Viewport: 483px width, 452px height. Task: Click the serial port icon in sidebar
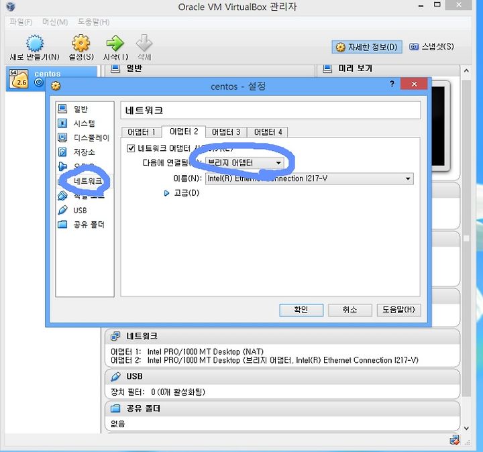[x=62, y=196]
